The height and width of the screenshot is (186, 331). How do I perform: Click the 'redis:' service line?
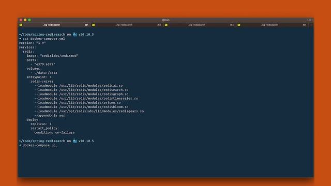point(28,52)
